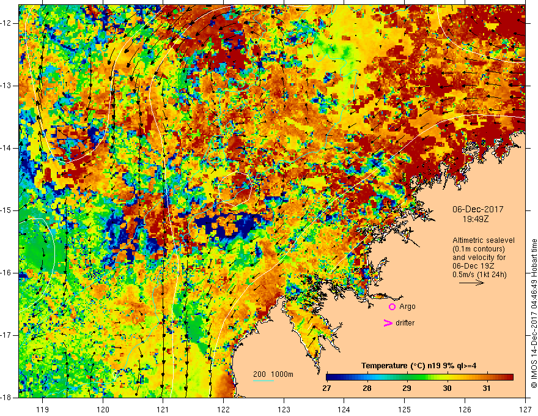
Task: Click the 29 value on temperature scale
Action: [407, 388]
